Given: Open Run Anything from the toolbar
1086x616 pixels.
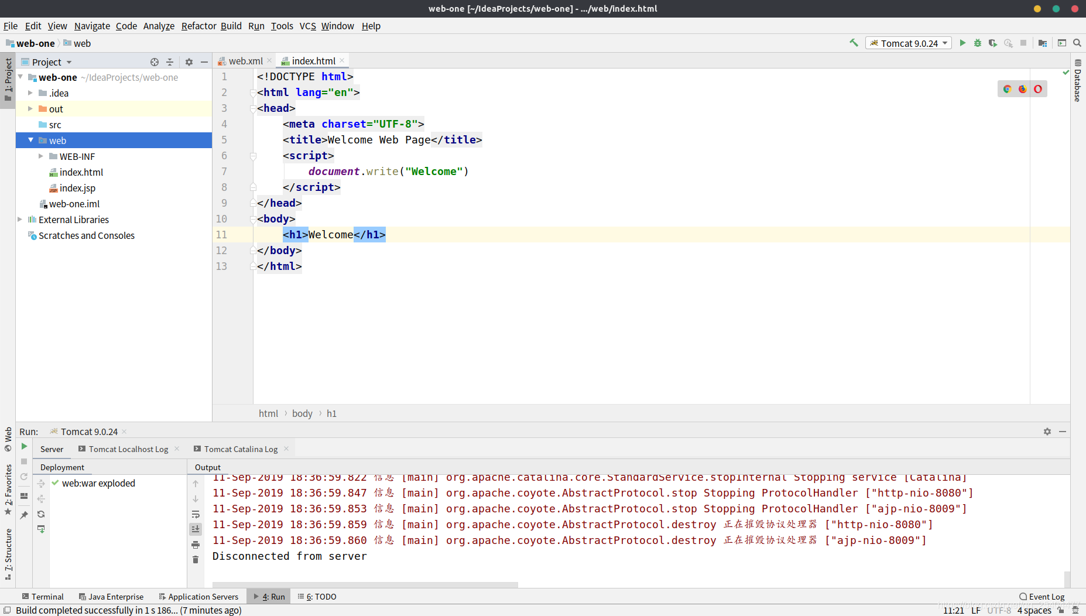Looking at the screenshot, I should pyautogui.click(x=1062, y=43).
